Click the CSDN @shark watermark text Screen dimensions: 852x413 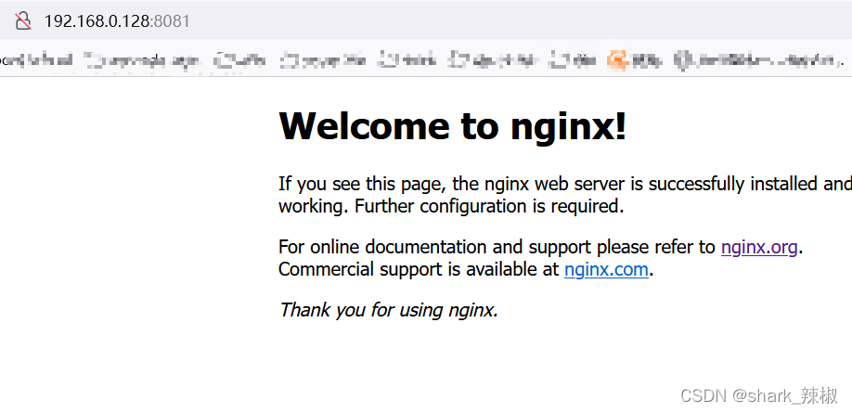point(758,396)
